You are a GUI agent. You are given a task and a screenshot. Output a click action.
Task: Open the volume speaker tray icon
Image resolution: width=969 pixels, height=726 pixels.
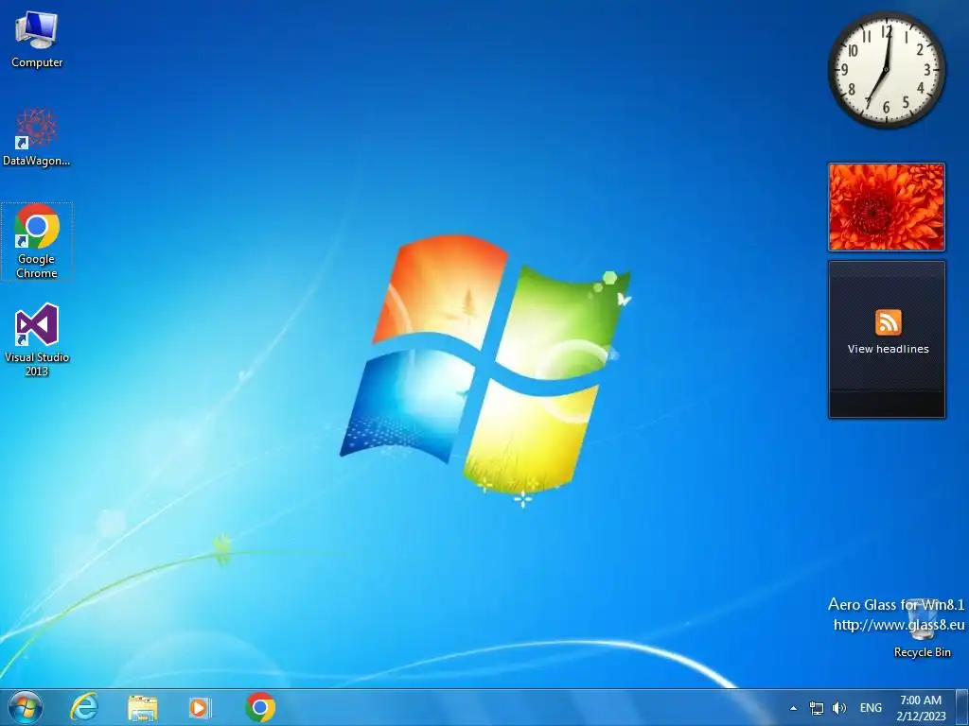(838, 709)
